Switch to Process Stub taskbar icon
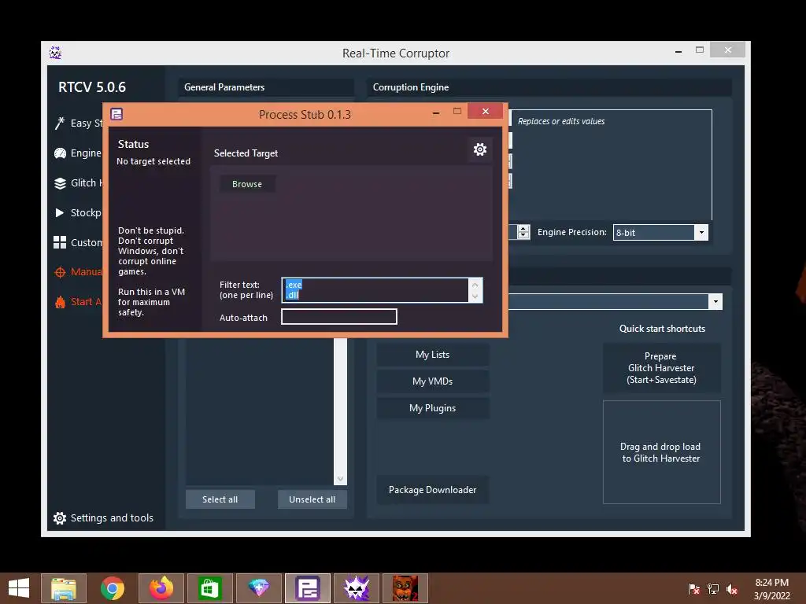Viewport: 806px width, 604px height. coord(308,588)
